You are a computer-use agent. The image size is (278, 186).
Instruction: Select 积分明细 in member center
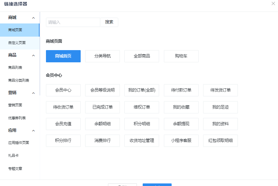pyautogui.click(x=142, y=124)
